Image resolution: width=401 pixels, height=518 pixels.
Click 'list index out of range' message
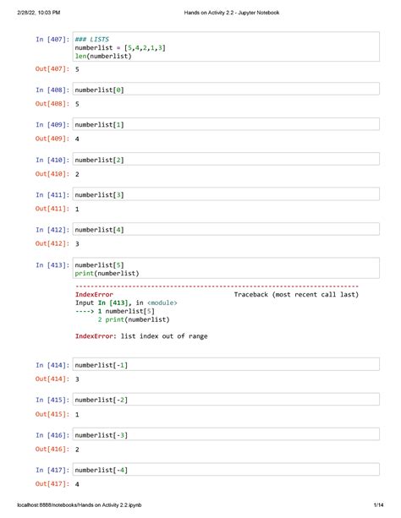point(164,336)
